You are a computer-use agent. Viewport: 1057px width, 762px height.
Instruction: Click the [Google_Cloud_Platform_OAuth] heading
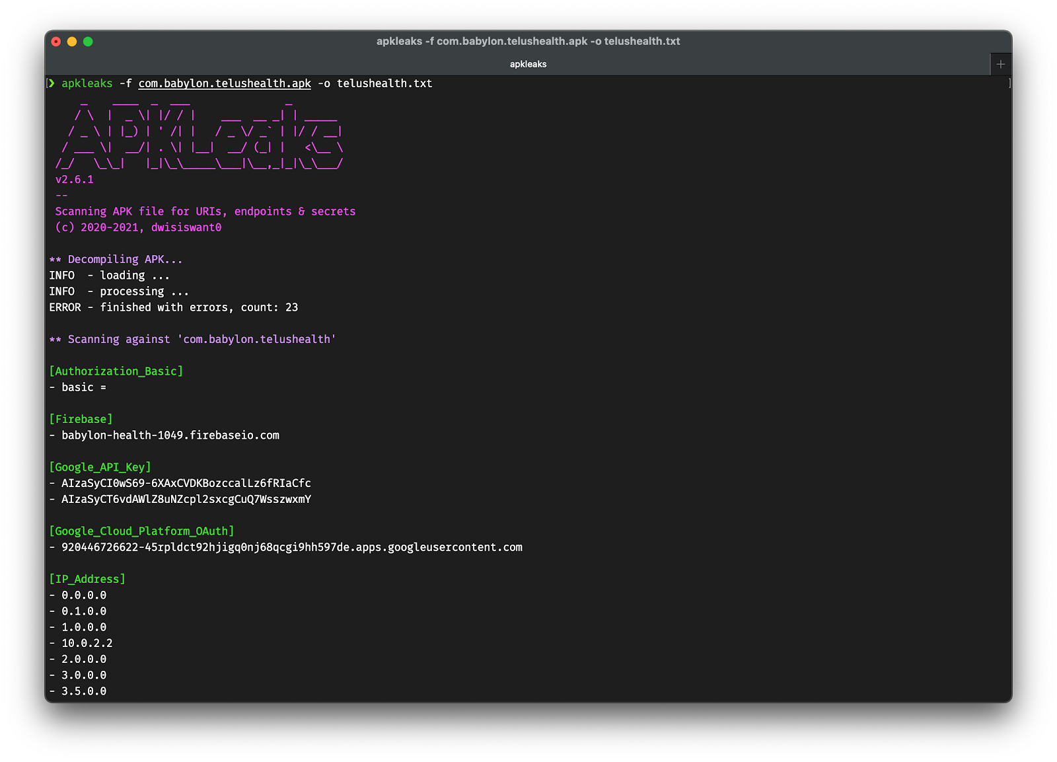point(142,531)
